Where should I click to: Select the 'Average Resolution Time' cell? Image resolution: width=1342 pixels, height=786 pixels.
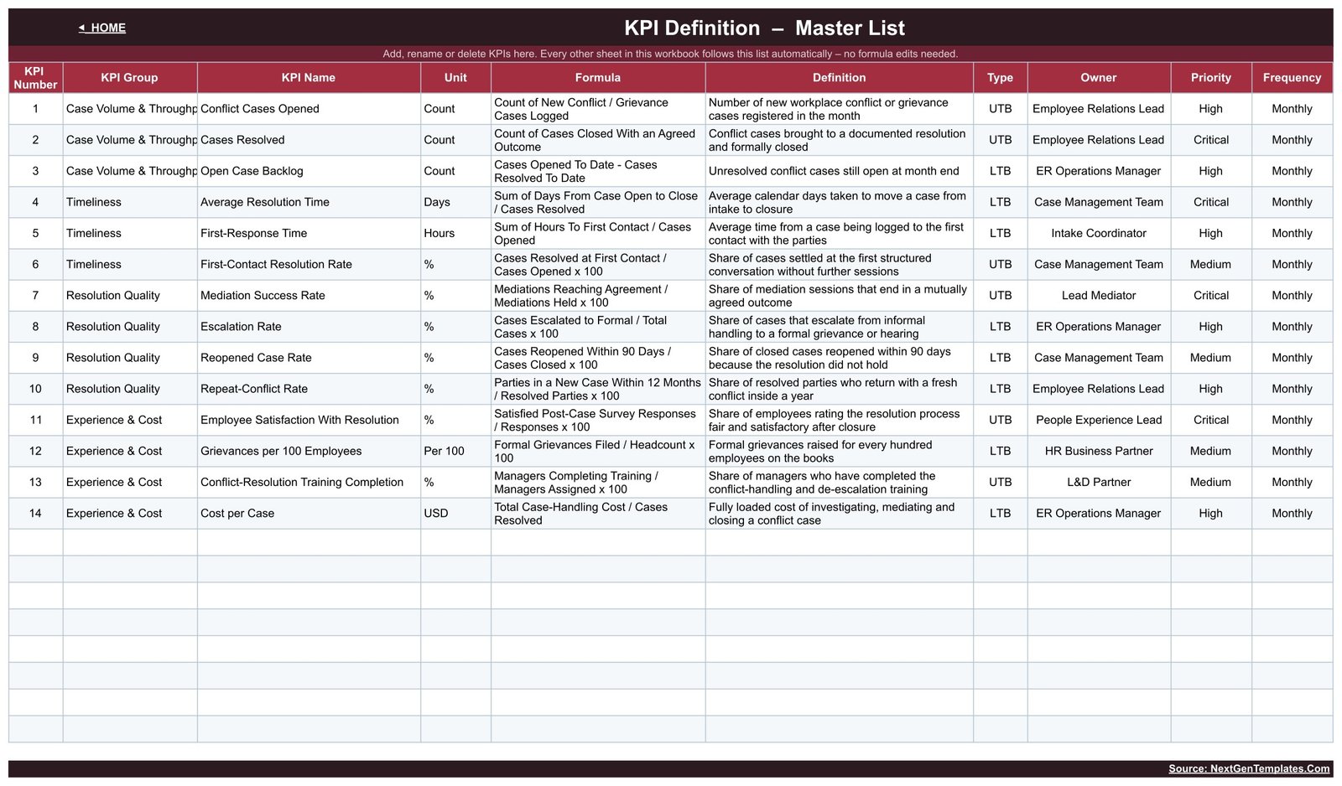pos(309,202)
